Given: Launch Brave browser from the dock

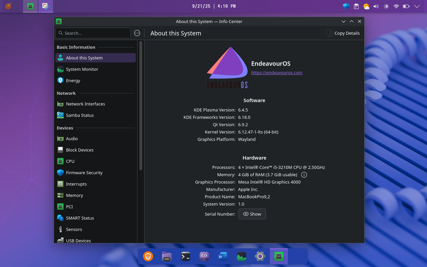Looking at the screenshot, I should coord(148,256).
